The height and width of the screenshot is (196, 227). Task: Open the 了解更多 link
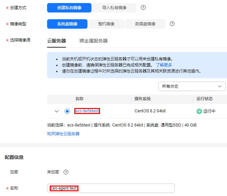(x=164, y=65)
